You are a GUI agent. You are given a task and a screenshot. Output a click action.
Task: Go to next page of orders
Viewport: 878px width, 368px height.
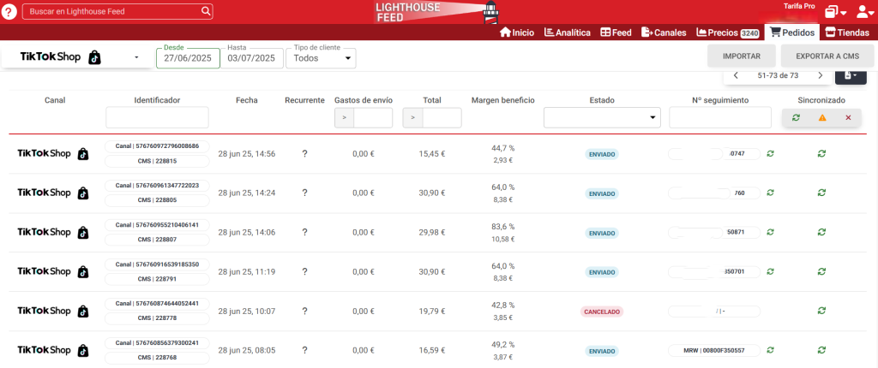821,75
